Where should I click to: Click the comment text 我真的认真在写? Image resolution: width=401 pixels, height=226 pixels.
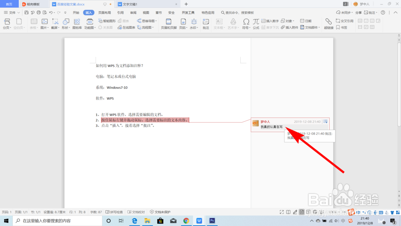[271, 127]
